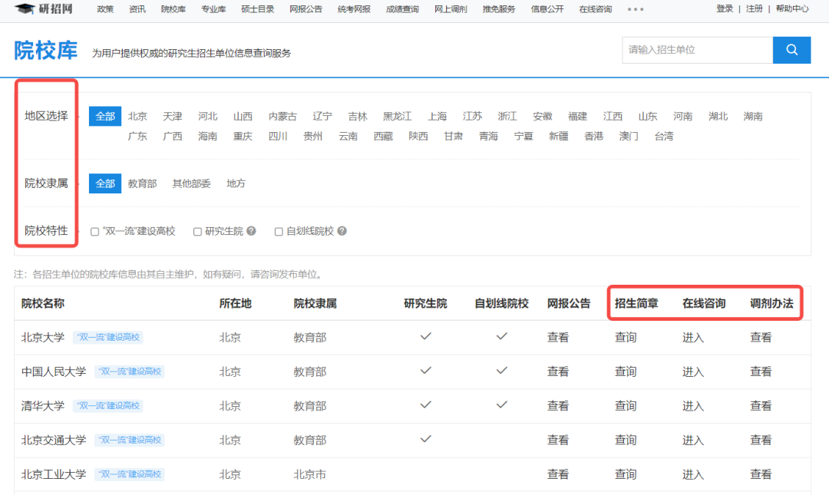Select 香港 in region filters
Screen dimensions: 829x495
[593, 136]
